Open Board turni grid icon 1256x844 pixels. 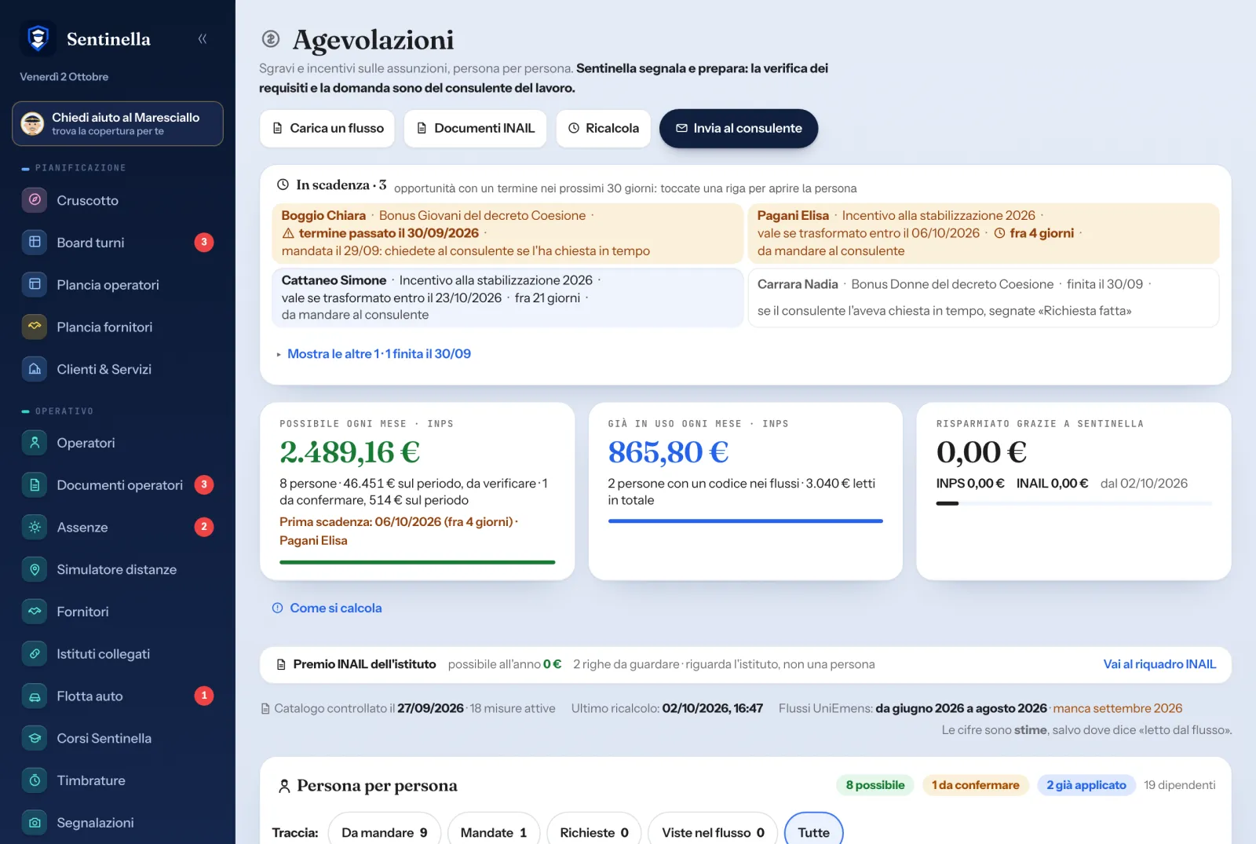click(35, 243)
